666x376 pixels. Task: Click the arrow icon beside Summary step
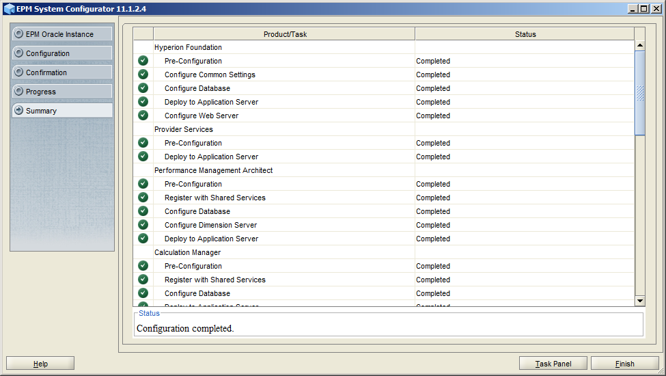pyautogui.click(x=18, y=111)
